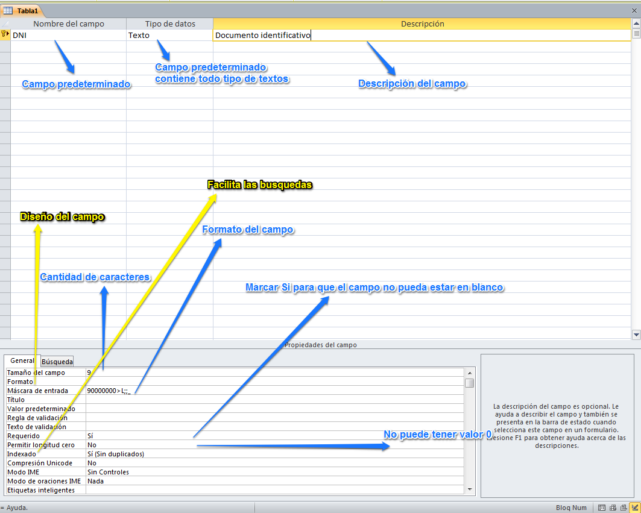Switch to Datasheet View using status bar icon
Viewport: 641px width, 513px height.
(x=602, y=507)
